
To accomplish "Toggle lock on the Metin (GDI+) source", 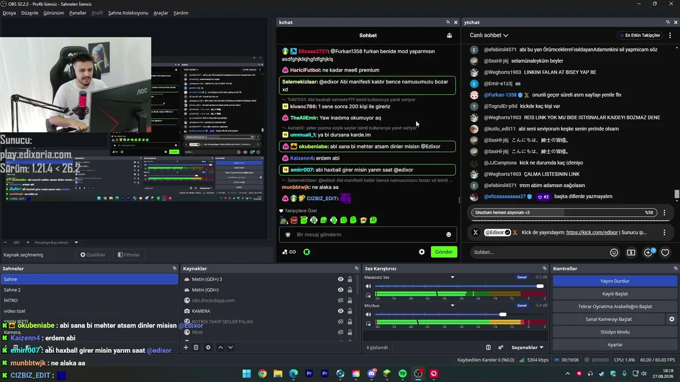I will coord(350,290).
